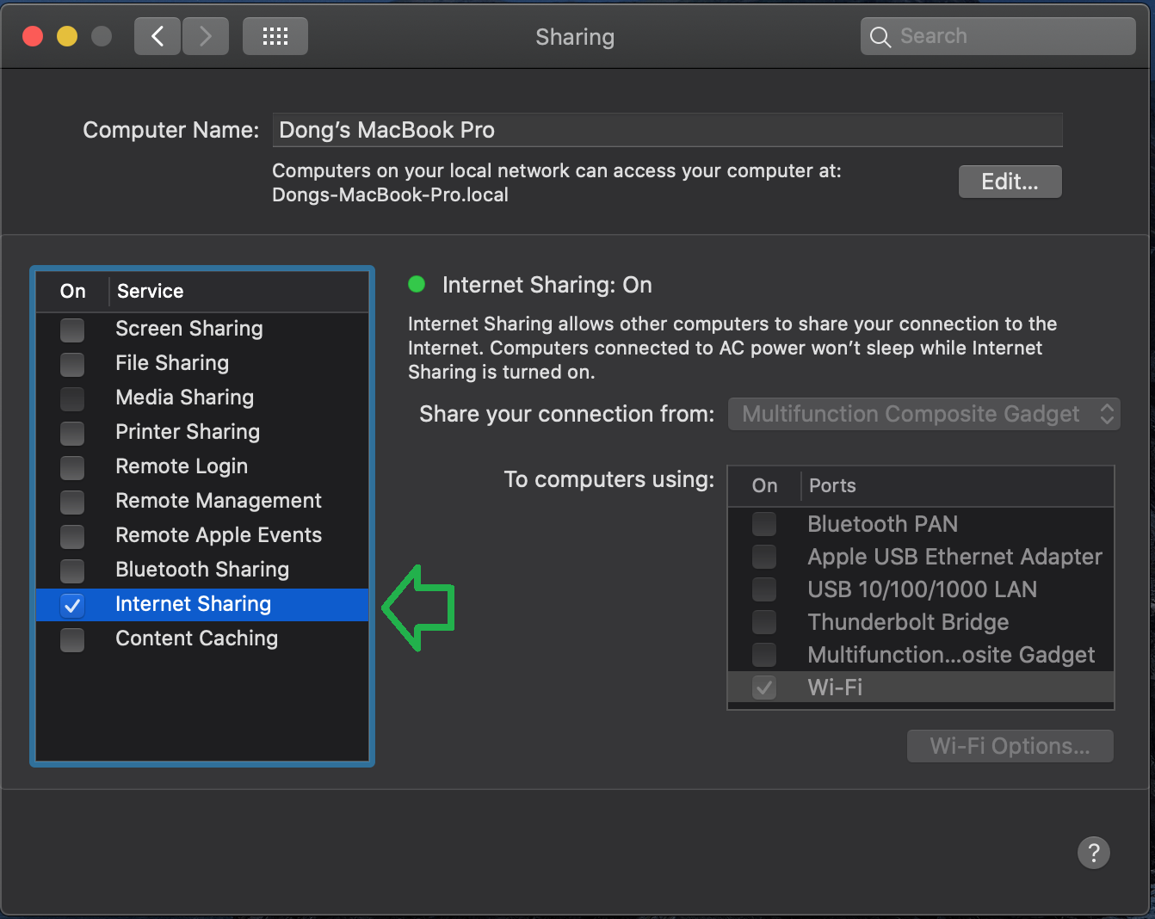Edit the Computer Name text field

tap(667, 130)
